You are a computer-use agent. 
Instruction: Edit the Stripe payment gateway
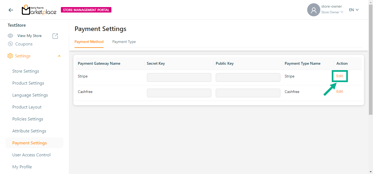(x=339, y=76)
